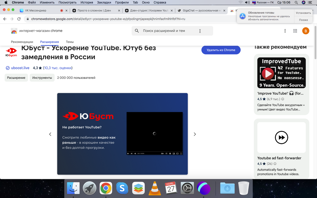317x198 pixels.
Task: Click Удалить из Chrome button
Action: pyautogui.click(x=221, y=50)
